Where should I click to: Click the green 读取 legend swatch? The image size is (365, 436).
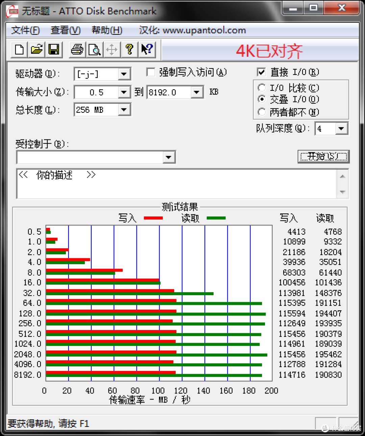216,218
